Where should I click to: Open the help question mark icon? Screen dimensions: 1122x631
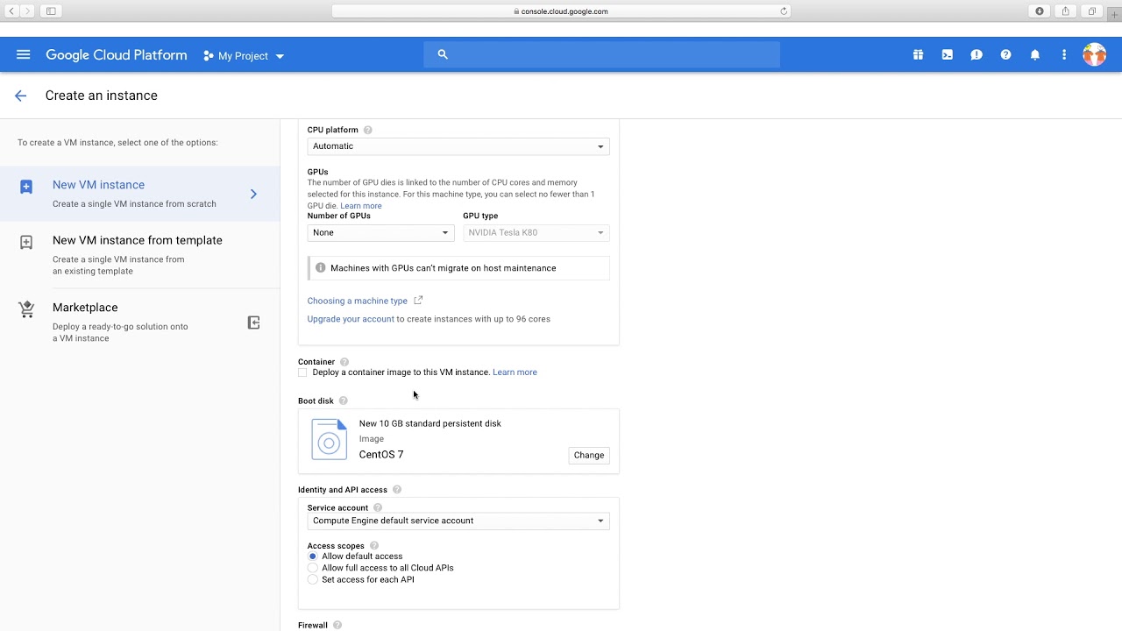tap(1005, 54)
